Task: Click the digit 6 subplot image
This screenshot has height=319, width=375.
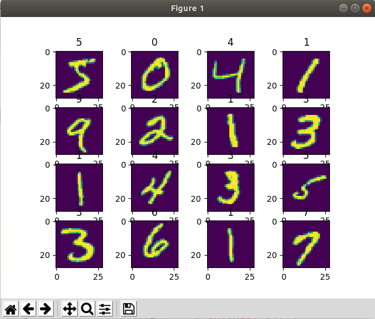Action: (x=154, y=244)
